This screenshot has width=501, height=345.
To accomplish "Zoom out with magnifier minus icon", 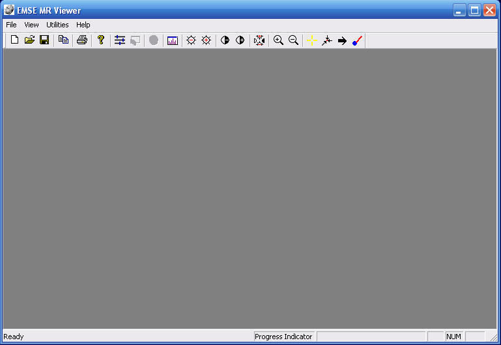I will point(293,40).
